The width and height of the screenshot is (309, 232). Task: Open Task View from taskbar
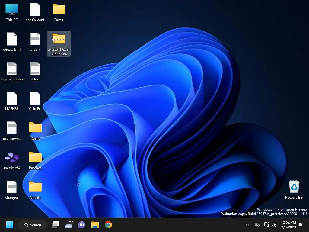coord(55,225)
